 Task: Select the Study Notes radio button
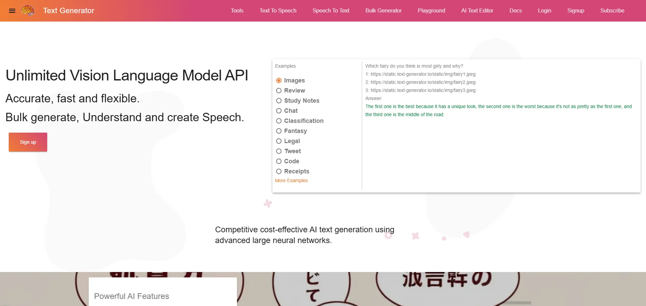[x=279, y=101]
